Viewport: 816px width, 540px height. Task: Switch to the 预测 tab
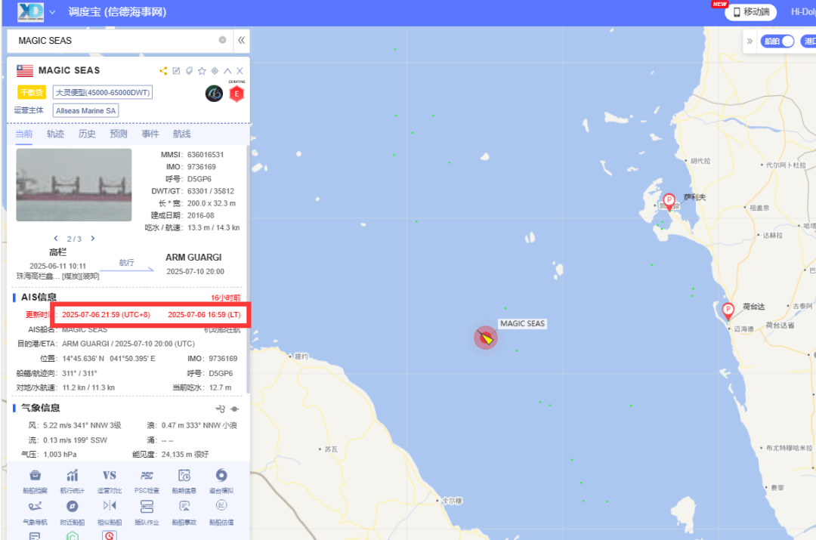click(x=119, y=134)
